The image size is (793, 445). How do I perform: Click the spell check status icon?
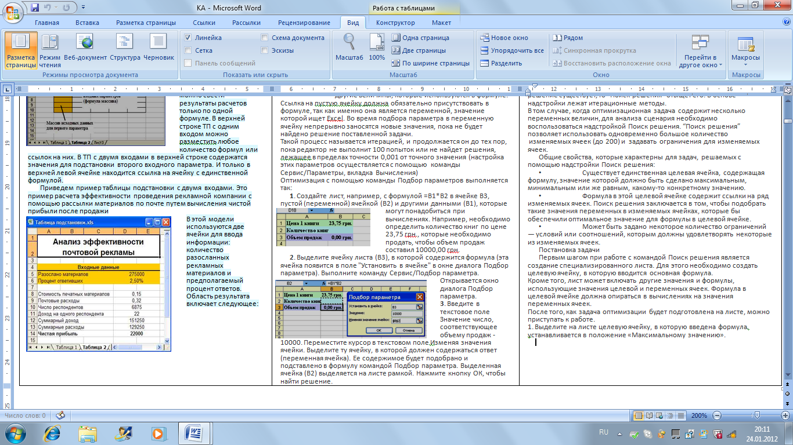pos(60,415)
